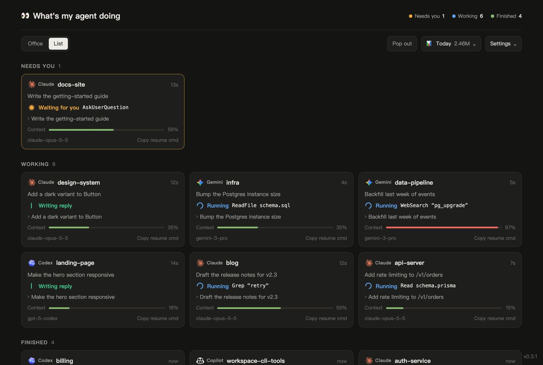543x365 pixels.
Task: Click the Copilot icon on the workspace-cli-tools card
Action: point(200,361)
